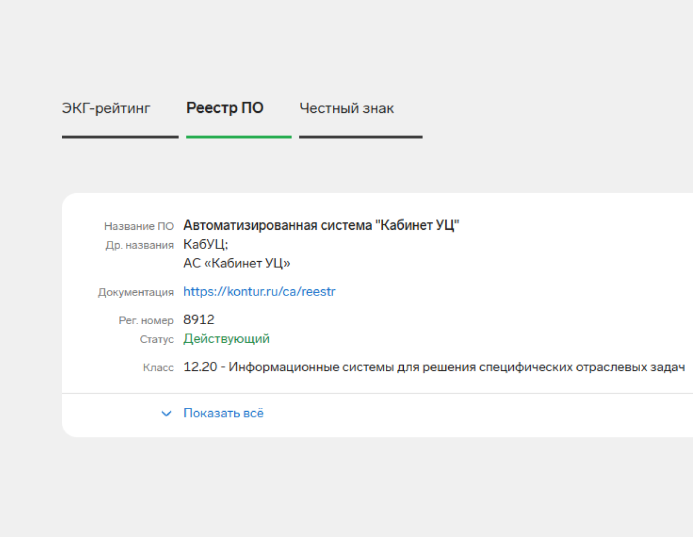Click the dark underline below Честный знак
693x537 pixels.
pos(361,136)
